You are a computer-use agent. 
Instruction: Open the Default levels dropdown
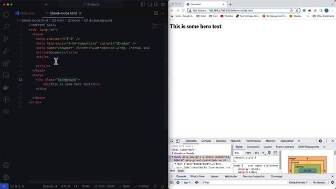point(298,183)
